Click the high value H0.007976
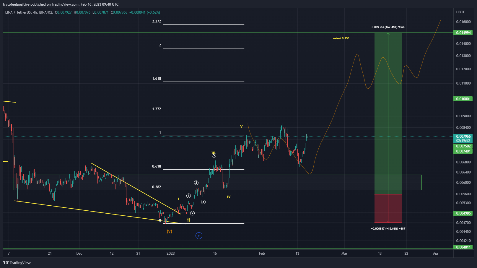 (x=82, y=12)
